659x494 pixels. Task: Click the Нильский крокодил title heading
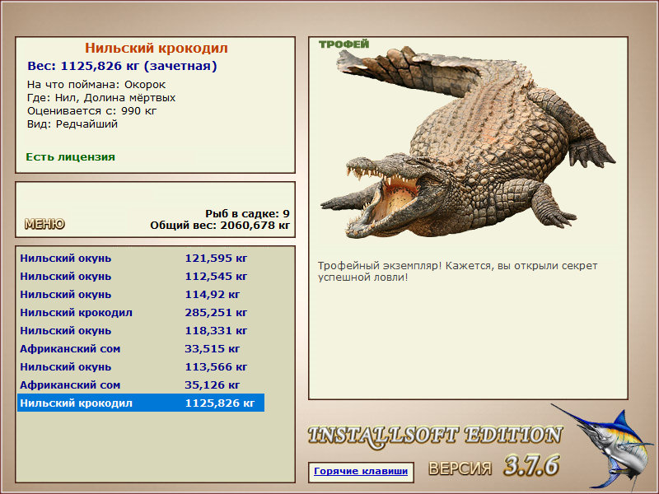click(157, 48)
